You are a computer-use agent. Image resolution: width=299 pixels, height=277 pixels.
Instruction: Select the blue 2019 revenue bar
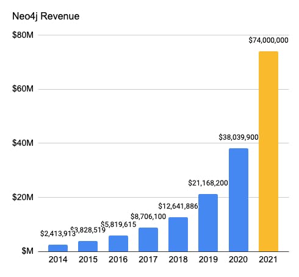[208, 223]
